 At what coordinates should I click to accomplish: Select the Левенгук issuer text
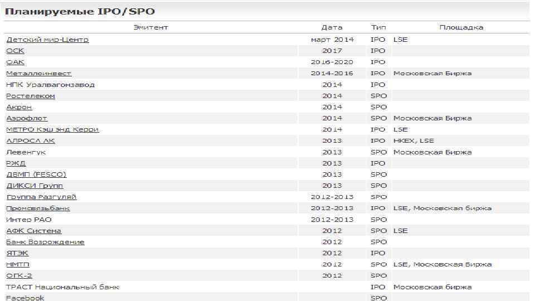(26, 152)
